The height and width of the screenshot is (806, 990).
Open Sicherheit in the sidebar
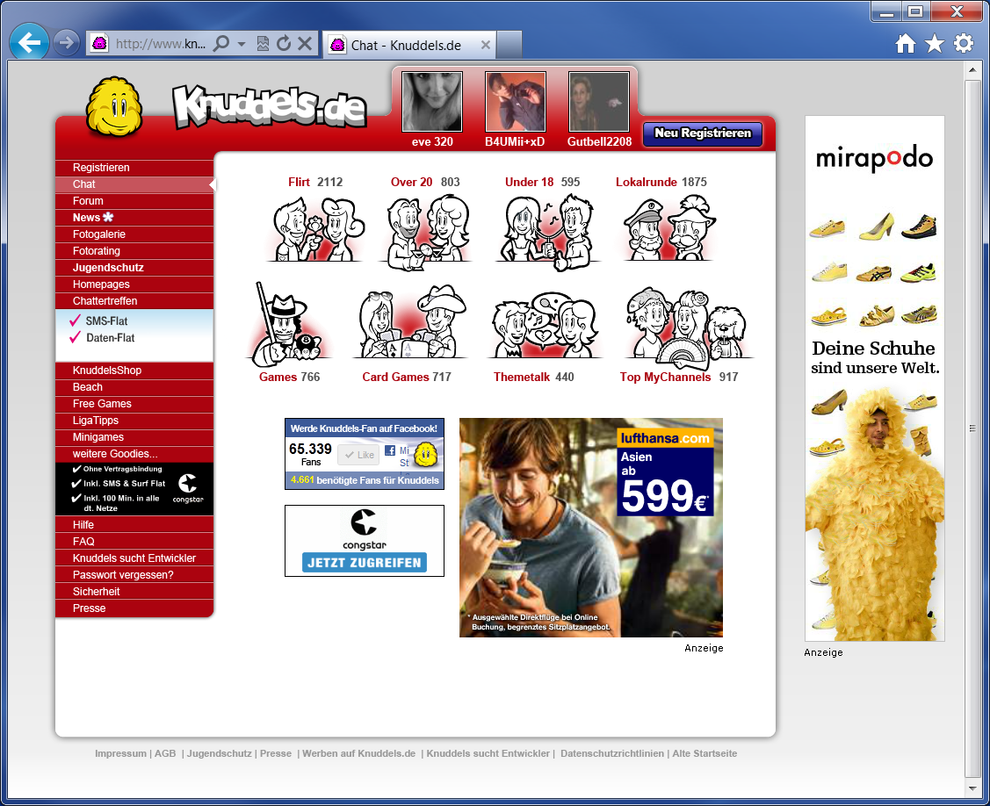(x=134, y=592)
